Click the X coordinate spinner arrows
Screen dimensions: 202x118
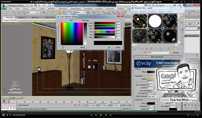[x=96, y=105]
